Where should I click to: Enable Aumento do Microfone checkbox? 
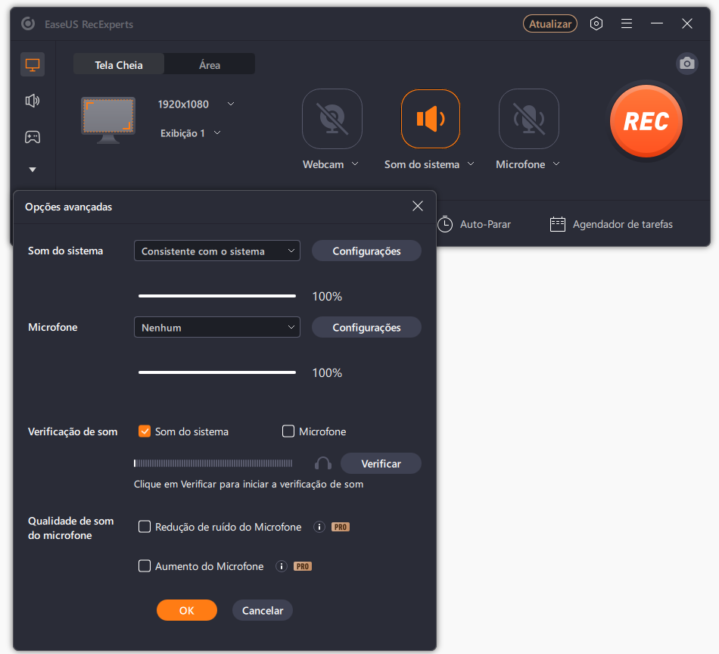point(145,566)
